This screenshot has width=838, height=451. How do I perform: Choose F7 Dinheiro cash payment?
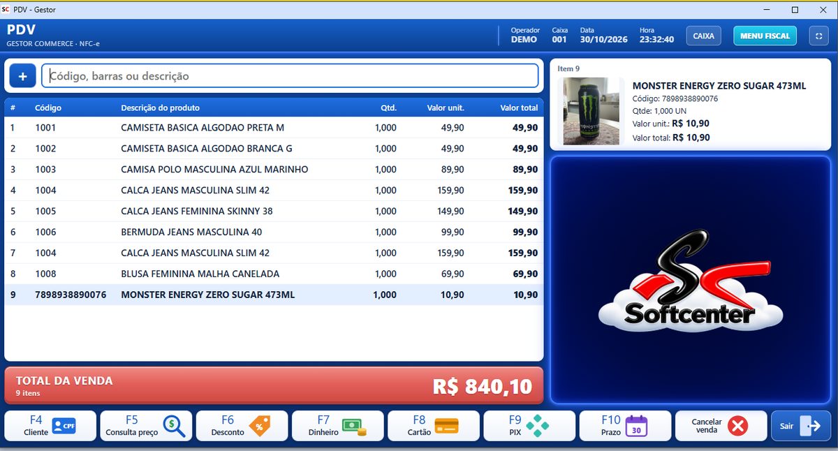337,426
